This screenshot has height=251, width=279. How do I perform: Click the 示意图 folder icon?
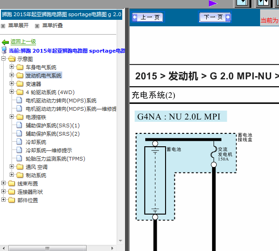point(12,59)
